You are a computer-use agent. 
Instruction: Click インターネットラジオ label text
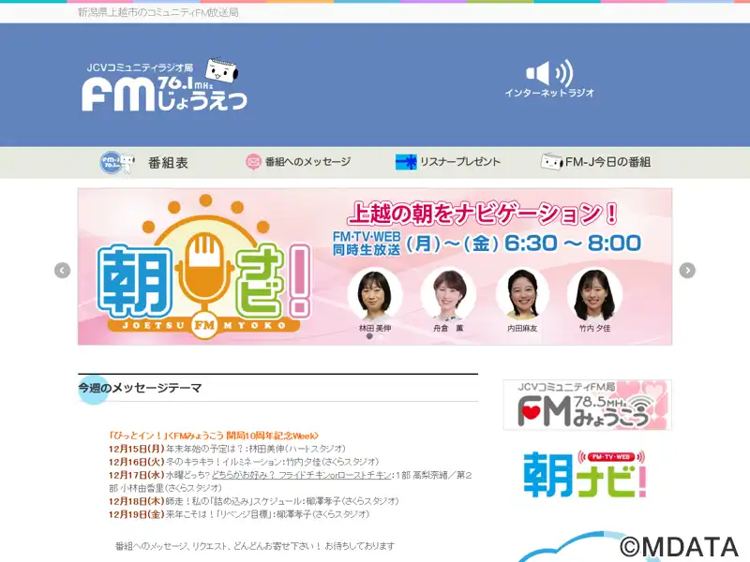click(x=549, y=93)
